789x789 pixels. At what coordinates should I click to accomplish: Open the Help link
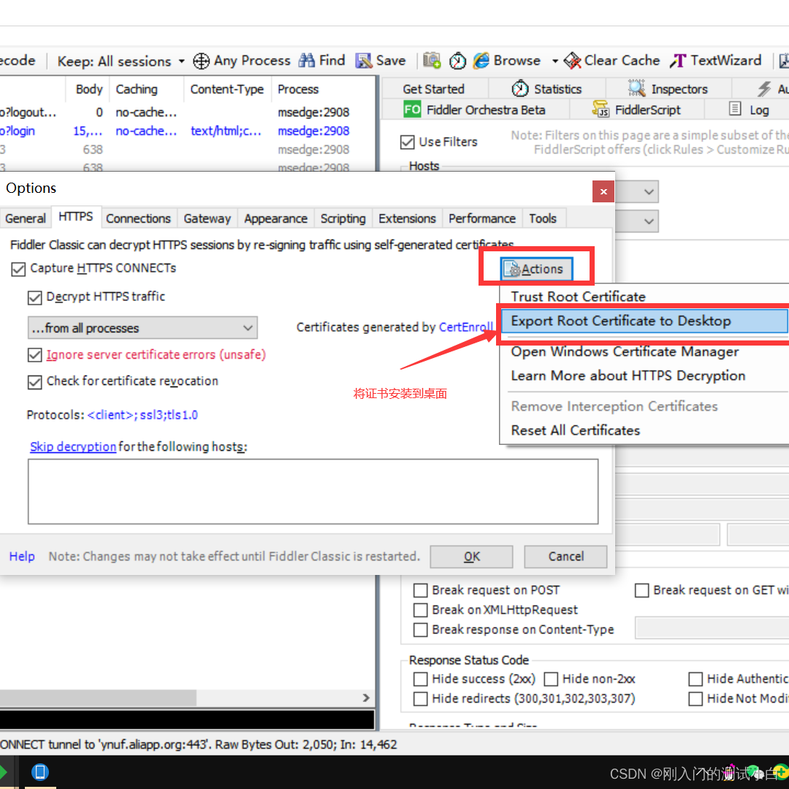point(22,556)
